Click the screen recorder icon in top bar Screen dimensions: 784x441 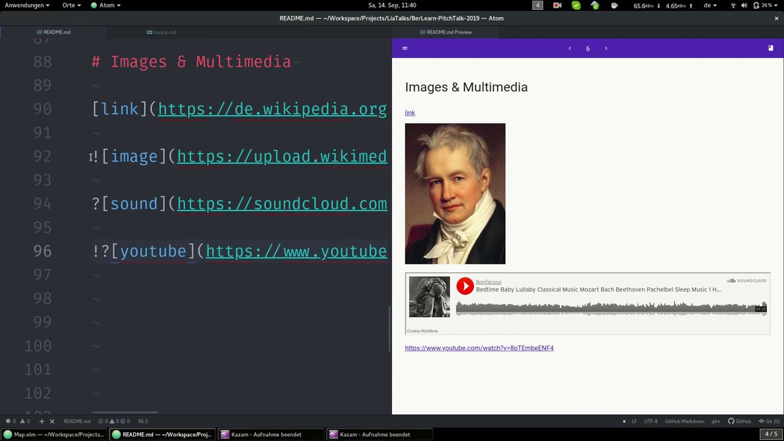coord(557,6)
